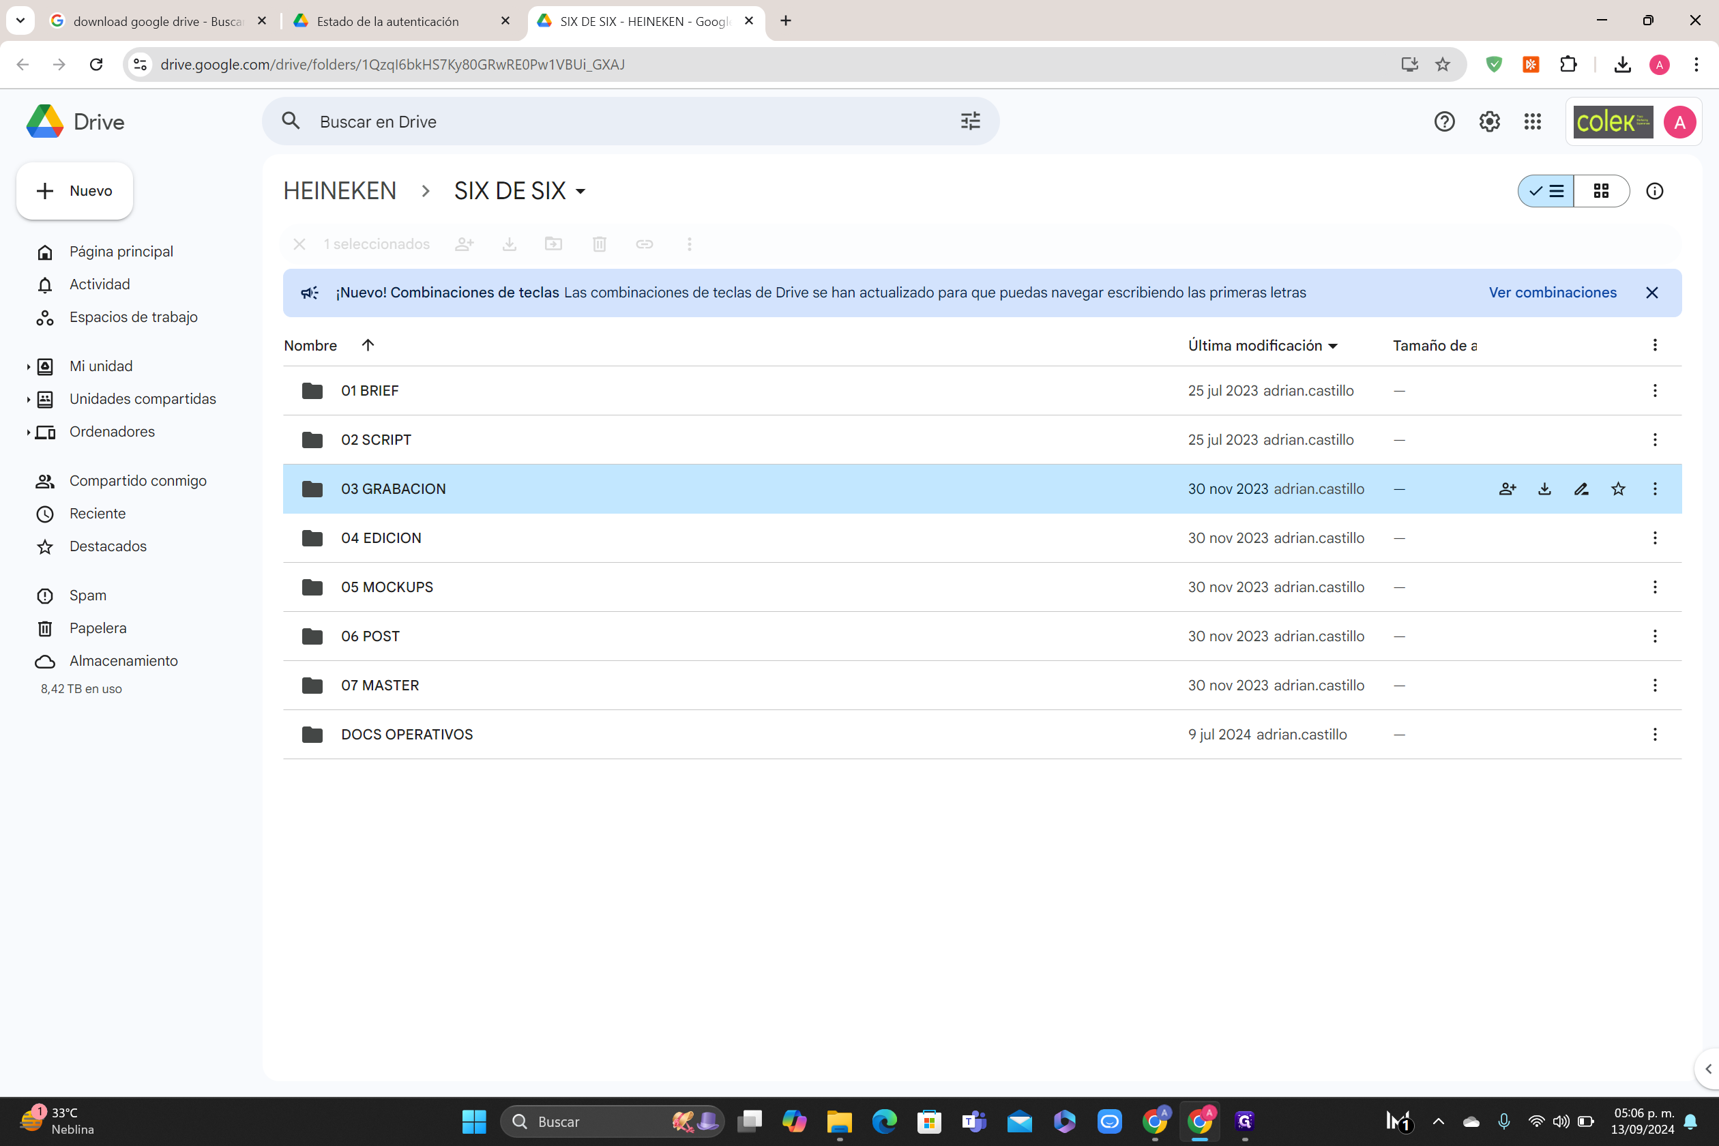Image resolution: width=1719 pixels, height=1146 pixels.
Task: Clear the current selection with the X icon
Action: click(x=299, y=244)
